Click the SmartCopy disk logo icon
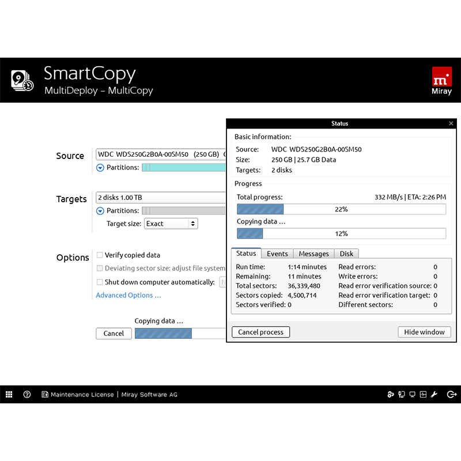The image size is (461, 461). (22, 80)
